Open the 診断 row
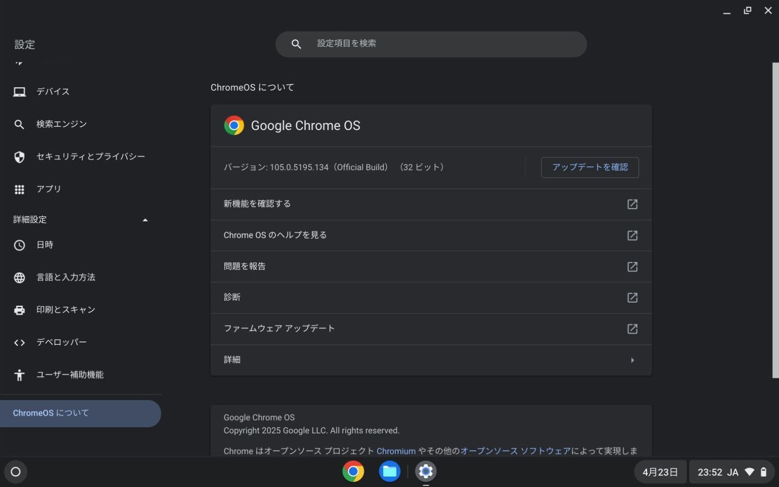The width and height of the screenshot is (779, 487). tap(431, 298)
